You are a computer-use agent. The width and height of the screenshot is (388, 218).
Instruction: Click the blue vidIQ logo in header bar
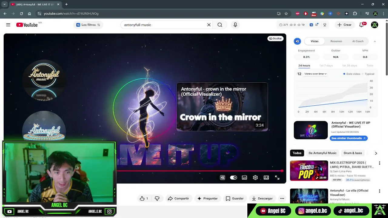[311, 25]
